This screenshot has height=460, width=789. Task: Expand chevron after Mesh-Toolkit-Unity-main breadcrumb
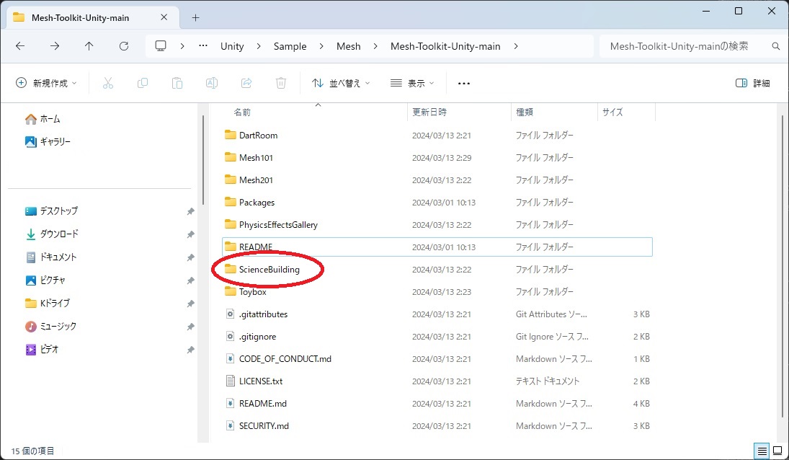516,46
